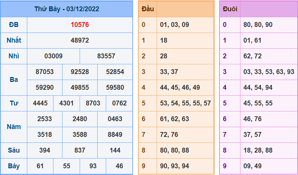The height and width of the screenshot is (175, 298).
Task: Select fifth prize number 8849
Action: tap(115, 135)
